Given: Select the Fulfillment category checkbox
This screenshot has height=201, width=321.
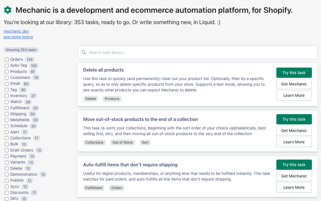Looking at the screenshot, I should [x=7, y=108].
